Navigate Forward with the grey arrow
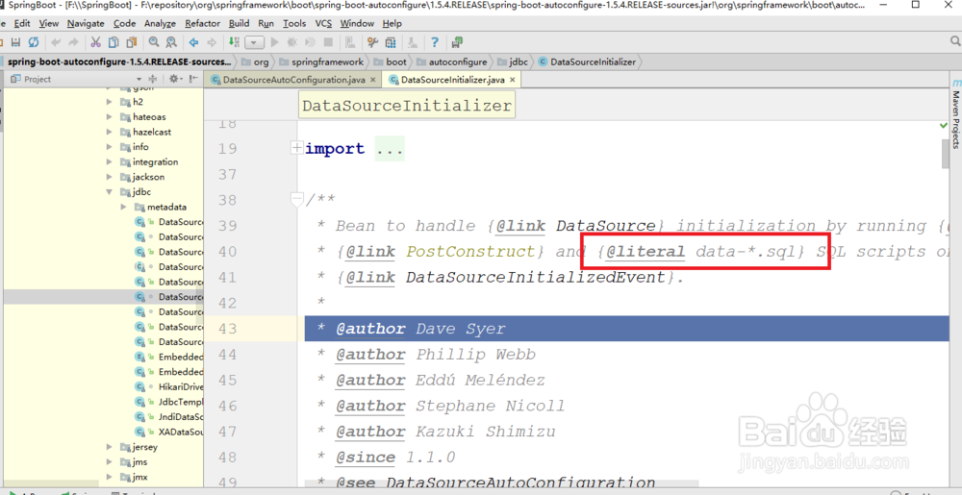 [212, 42]
